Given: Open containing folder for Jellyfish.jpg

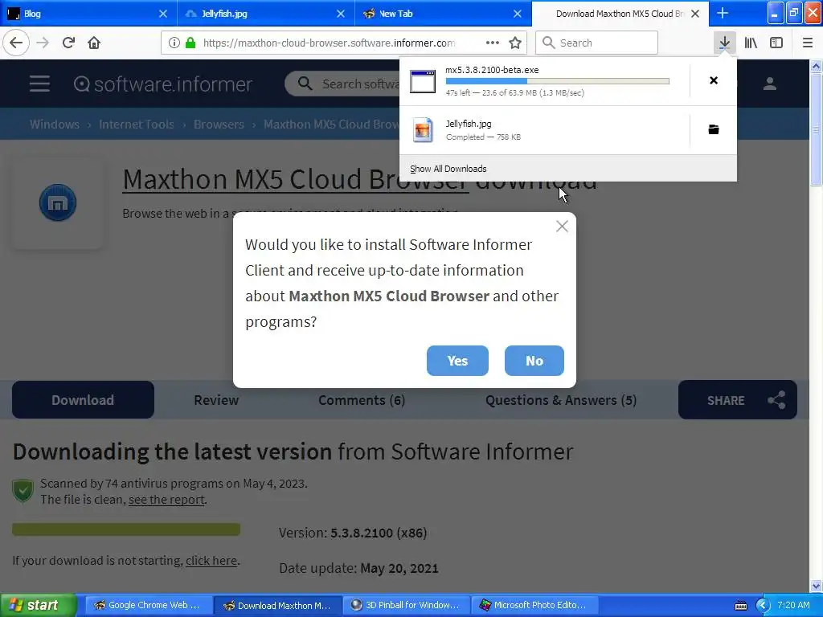Looking at the screenshot, I should [714, 129].
